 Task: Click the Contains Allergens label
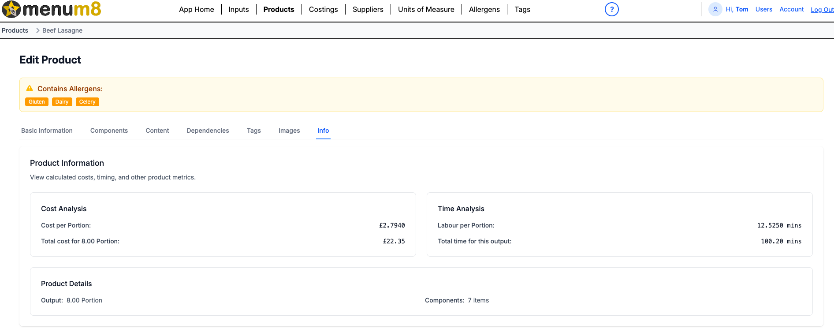(x=70, y=89)
